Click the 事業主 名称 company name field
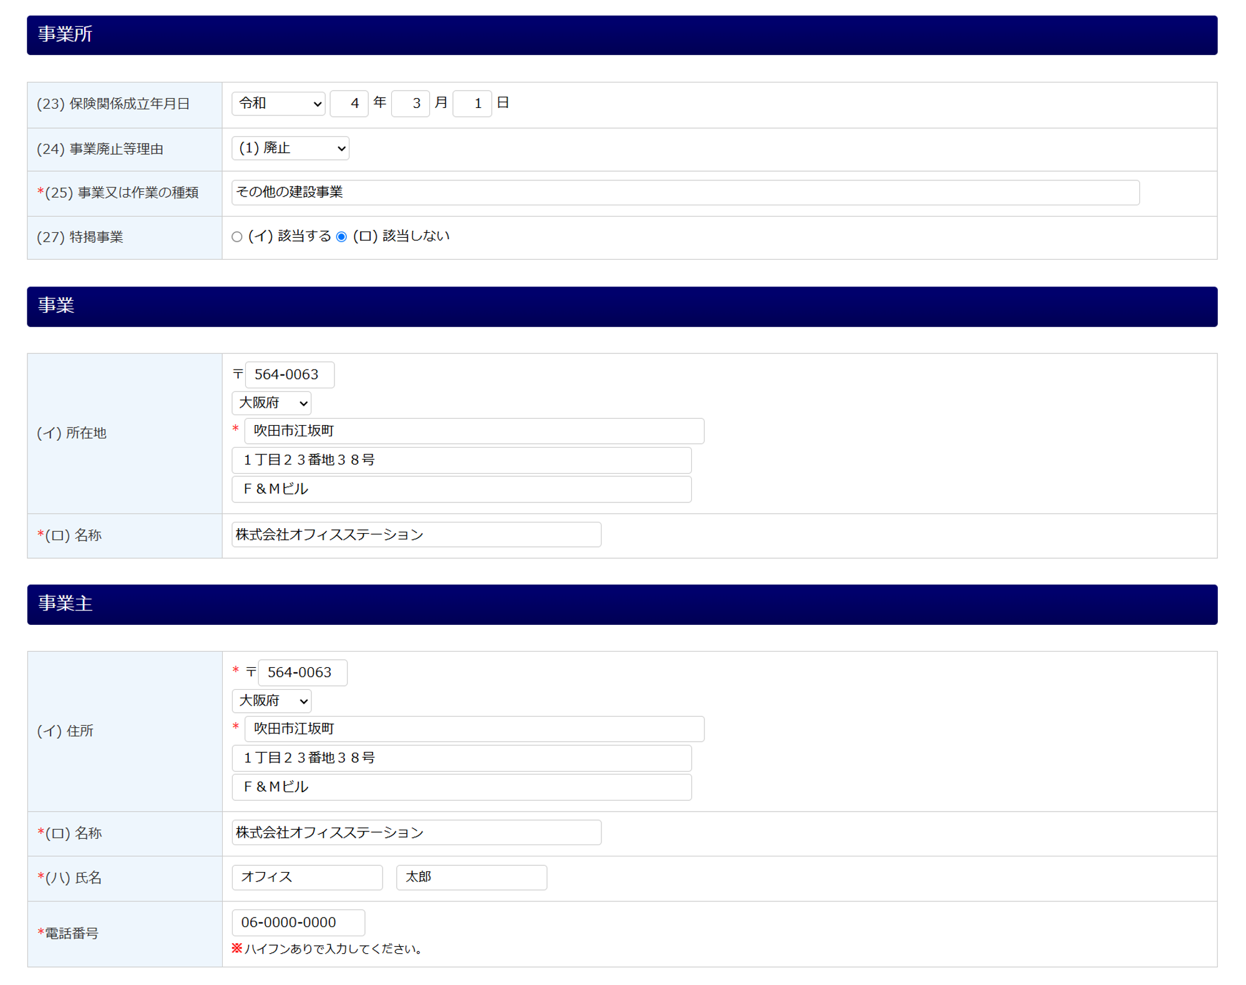 [x=416, y=833]
